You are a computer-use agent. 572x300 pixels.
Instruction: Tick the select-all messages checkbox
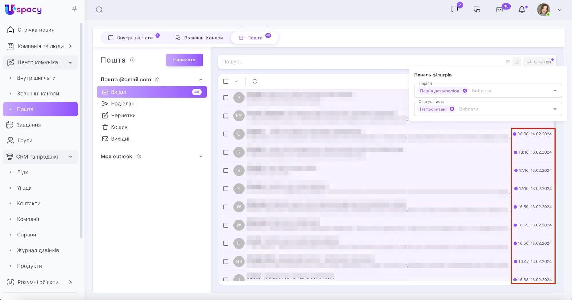[226, 81]
